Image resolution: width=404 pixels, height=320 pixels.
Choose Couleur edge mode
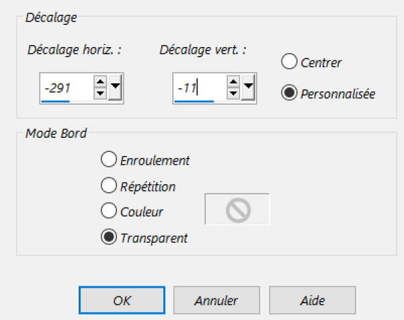(108, 211)
